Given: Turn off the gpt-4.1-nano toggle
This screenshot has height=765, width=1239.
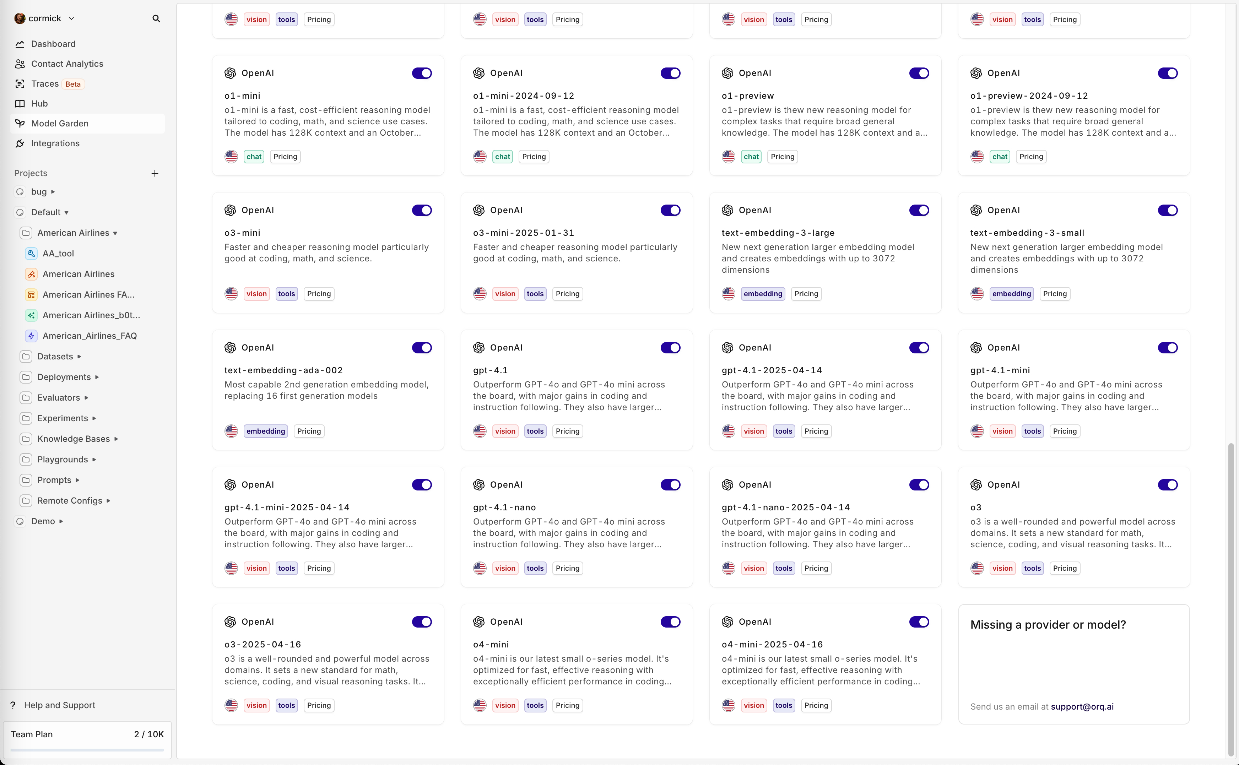Looking at the screenshot, I should click(x=670, y=485).
